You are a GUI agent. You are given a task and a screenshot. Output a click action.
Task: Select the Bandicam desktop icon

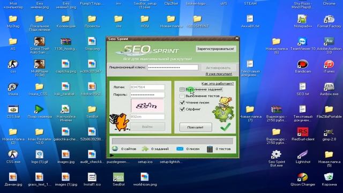point(302,64)
